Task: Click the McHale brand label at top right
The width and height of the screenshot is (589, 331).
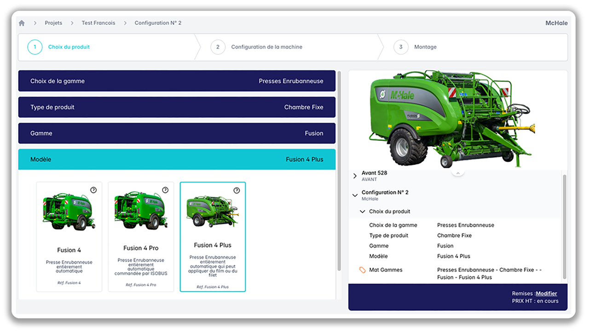Action: (x=556, y=23)
